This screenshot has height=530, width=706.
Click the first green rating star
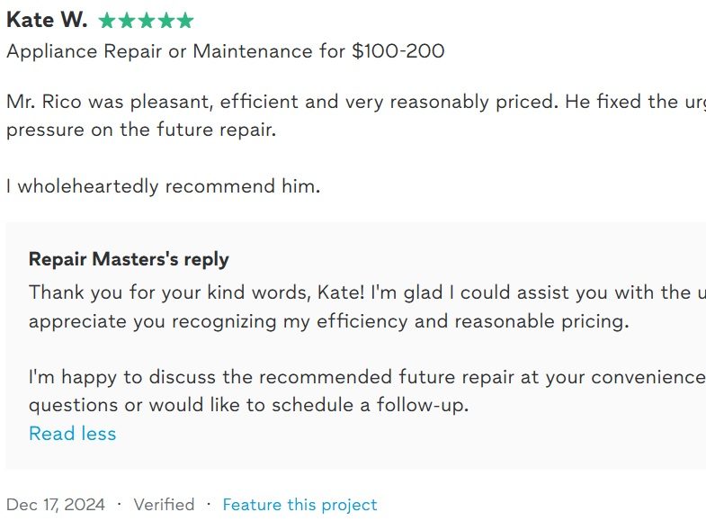click(x=107, y=21)
